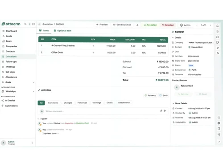Toggle the sidebar panel layout icon
Viewport: 223px width, 167px height.
click(33, 24)
